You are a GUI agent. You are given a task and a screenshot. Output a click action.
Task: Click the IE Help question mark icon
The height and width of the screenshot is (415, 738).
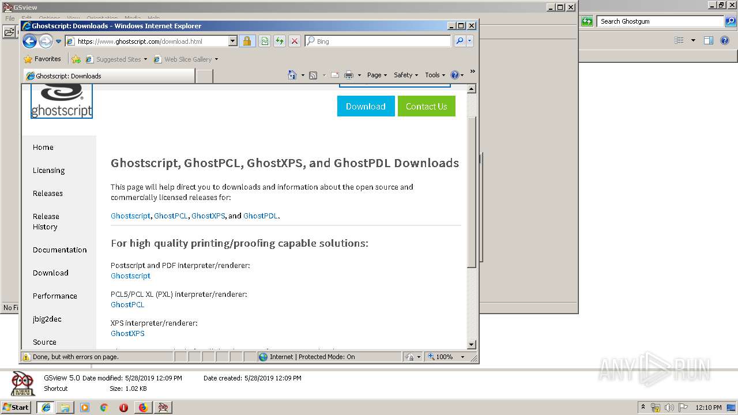pos(454,75)
